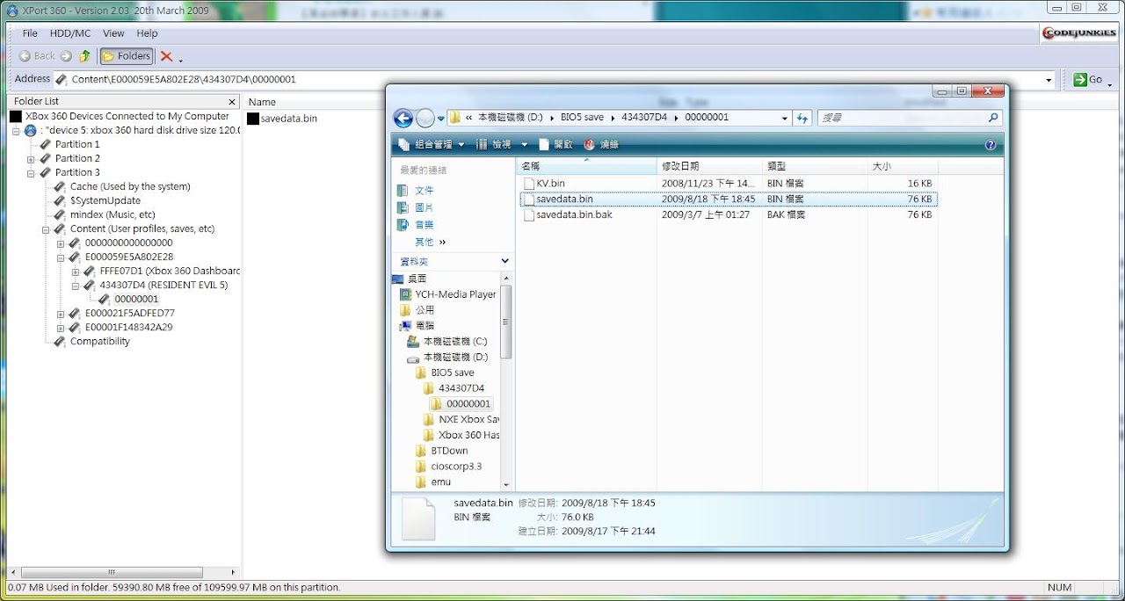Viewport: 1125px width, 601px height.
Task: Close the Folder List pane
Action: 232,102
